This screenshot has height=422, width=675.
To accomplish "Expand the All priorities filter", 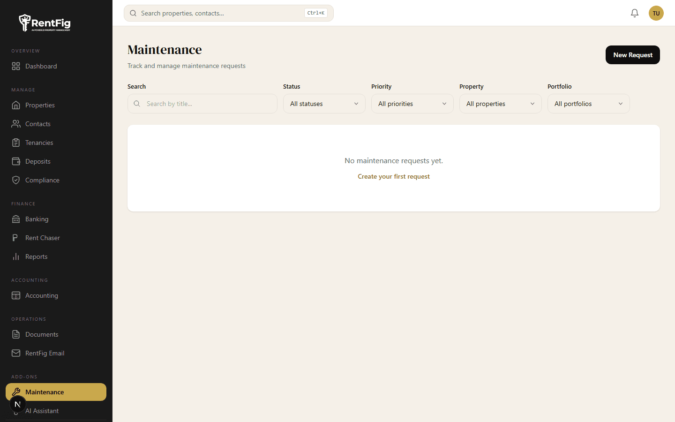I will pos(412,104).
